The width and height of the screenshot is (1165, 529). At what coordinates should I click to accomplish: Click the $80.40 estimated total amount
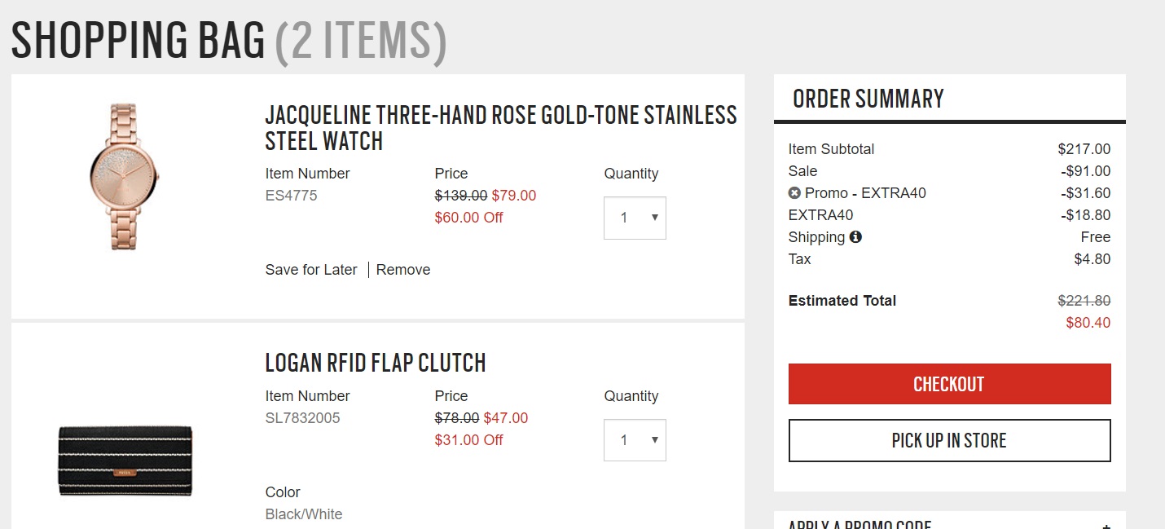pos(1088,323)
